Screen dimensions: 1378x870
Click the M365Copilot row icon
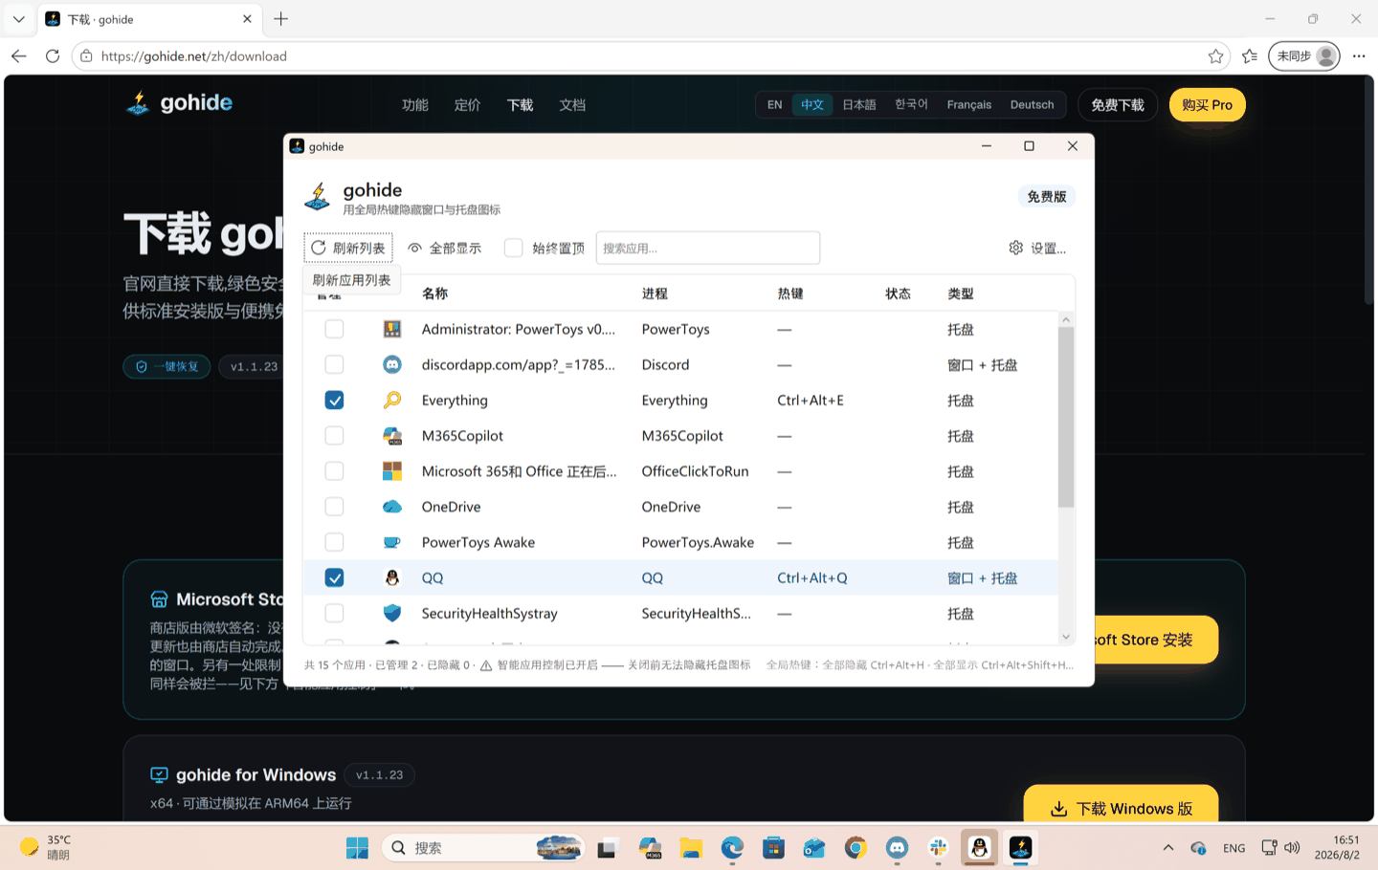coord(391,436)
